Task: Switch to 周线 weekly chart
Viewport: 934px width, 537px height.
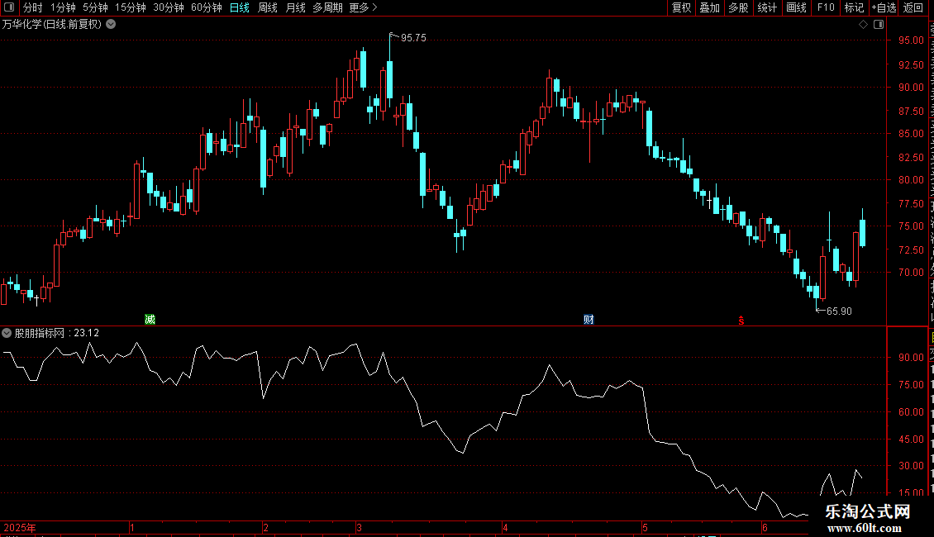Action: [268, 7]
